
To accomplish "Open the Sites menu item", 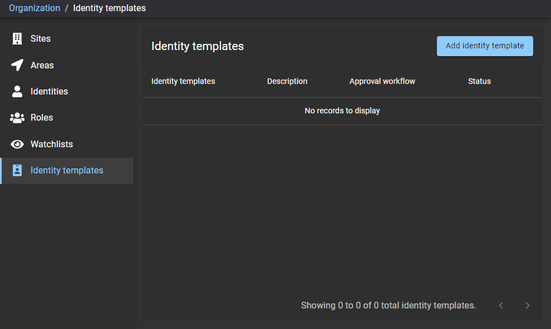I will [41, 39].
